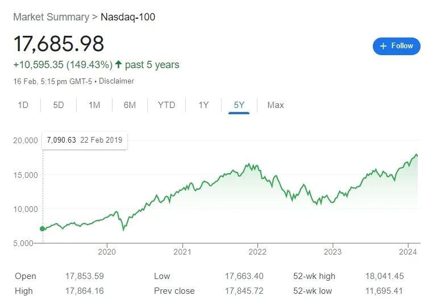This screenshot has width=441, height=308.
Task: Click the 52-wk high value
Action: 384,276
